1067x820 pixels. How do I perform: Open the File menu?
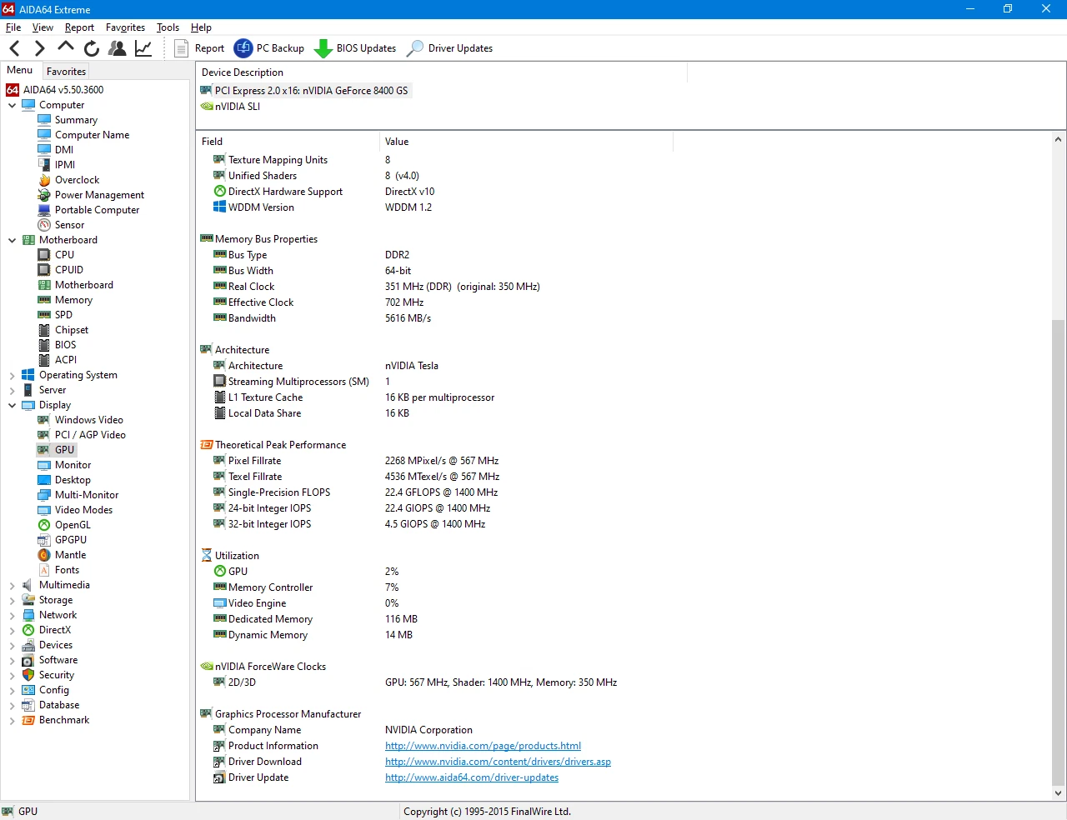tap(13, 27)
